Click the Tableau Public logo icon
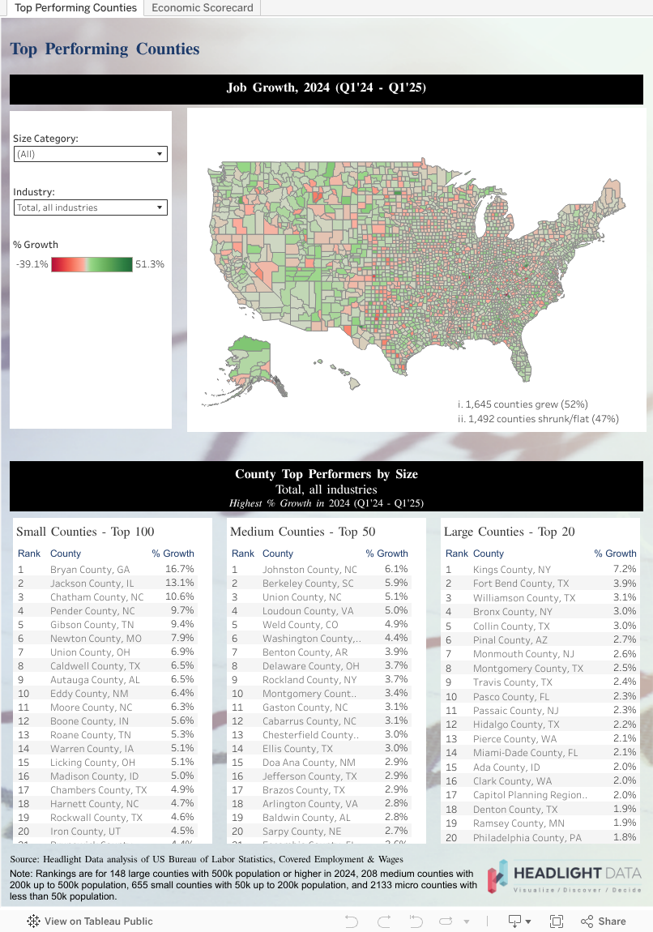The image size is (653, 932). pos(33,921)
